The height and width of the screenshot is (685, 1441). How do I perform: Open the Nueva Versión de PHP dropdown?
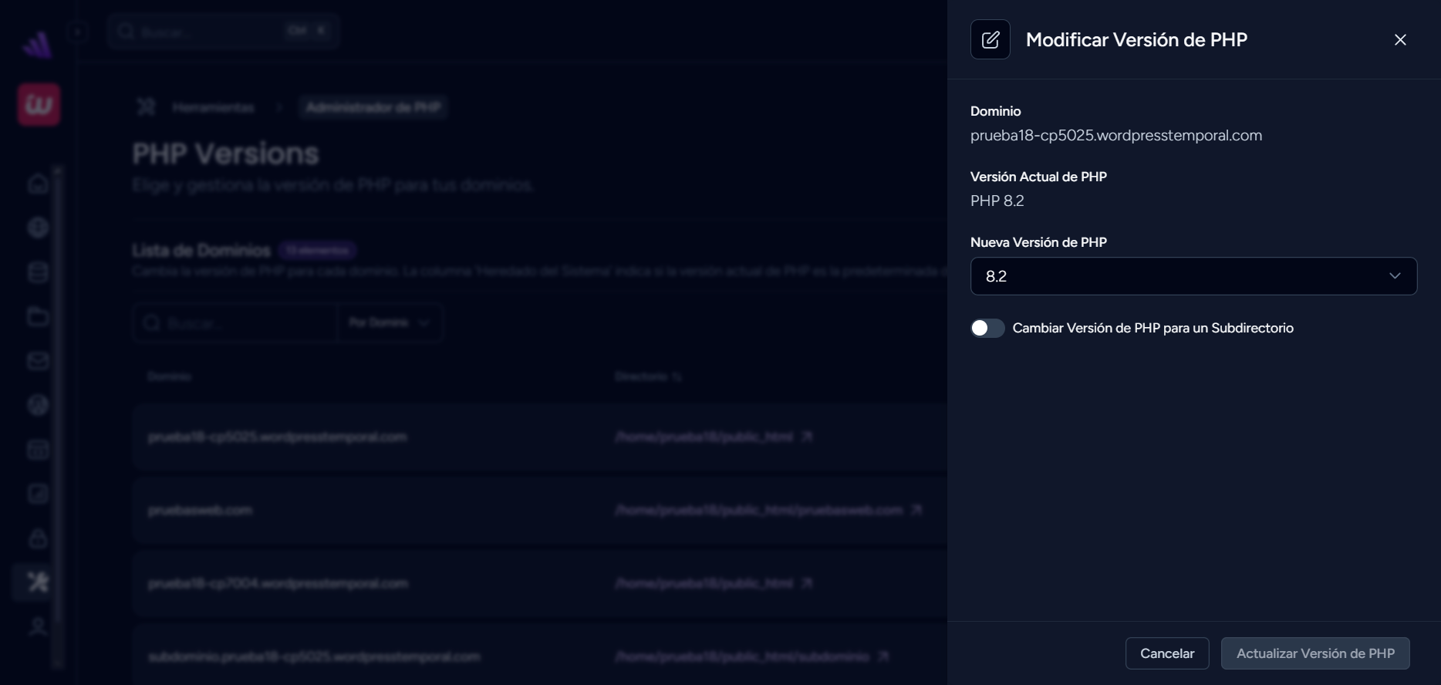(x=1193, y=276)
